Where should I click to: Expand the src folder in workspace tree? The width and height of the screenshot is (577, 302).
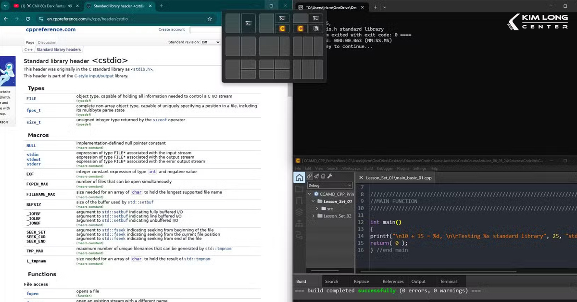point(318,209)
